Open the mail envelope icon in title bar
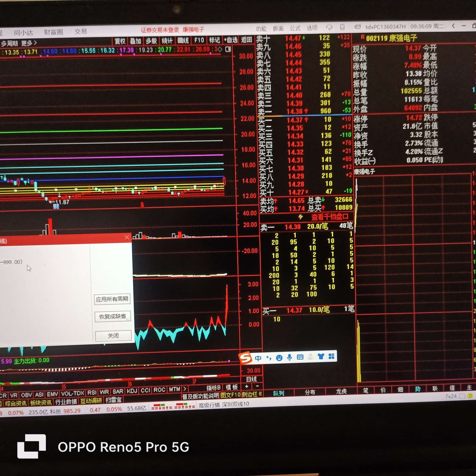The height and width of the screenshot is (476, 476). click(x=357, y=27)
